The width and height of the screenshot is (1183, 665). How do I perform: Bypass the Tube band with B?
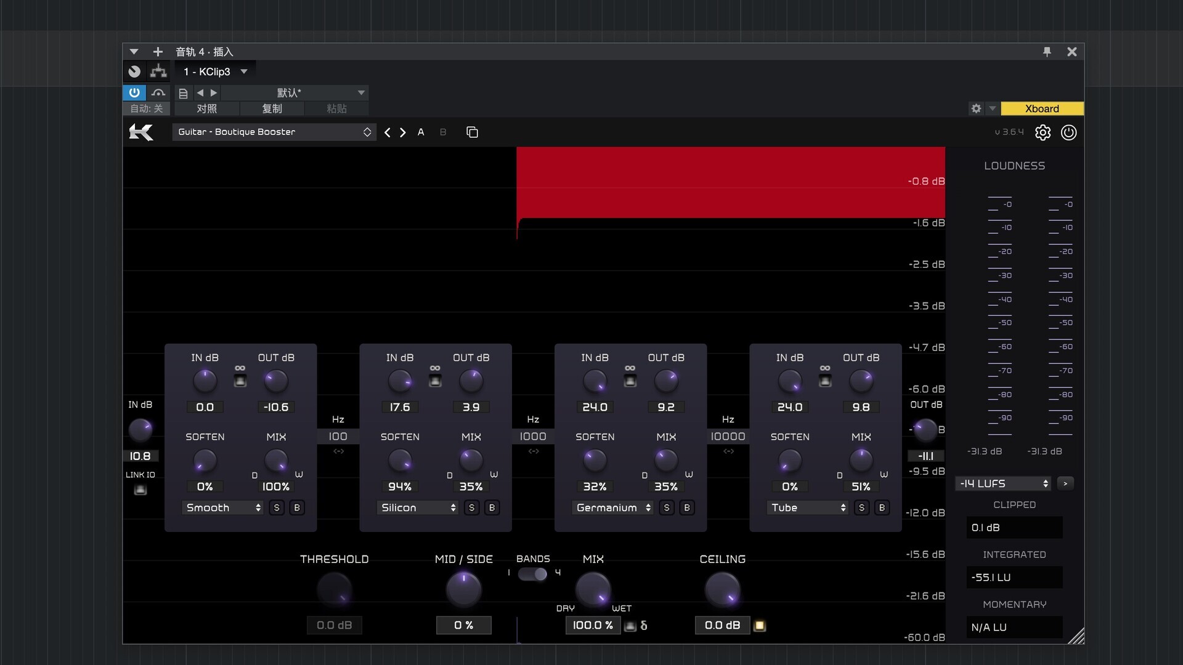[882, 507]
